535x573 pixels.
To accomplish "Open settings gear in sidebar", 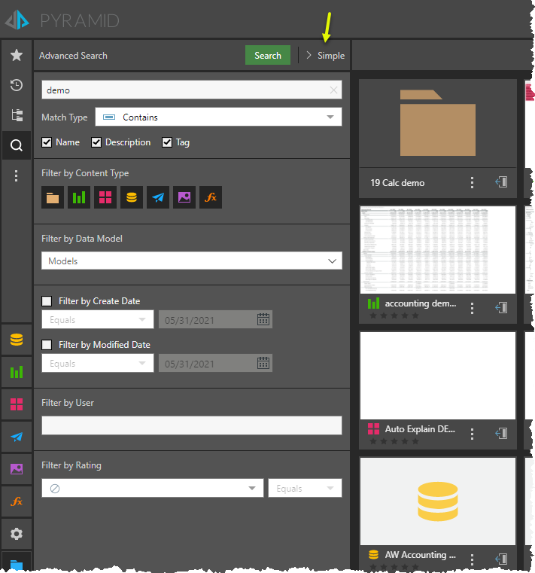I will [x=17, y=534].
